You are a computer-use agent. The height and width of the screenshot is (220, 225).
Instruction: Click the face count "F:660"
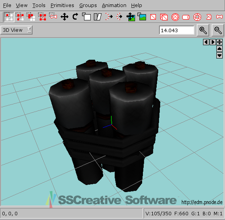[x=181, y=214]
